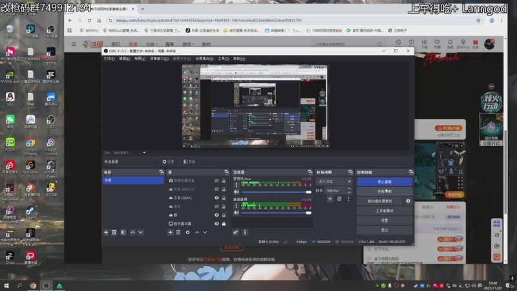Image resolution: width=517 pixels, height=291 pixels.
Task: Hide the 群 source eye icon
Action: (x=216, y=215)
